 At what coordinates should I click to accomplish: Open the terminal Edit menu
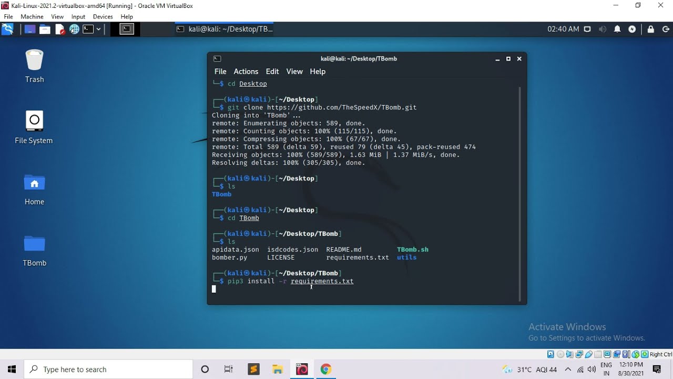click(272, 72)
